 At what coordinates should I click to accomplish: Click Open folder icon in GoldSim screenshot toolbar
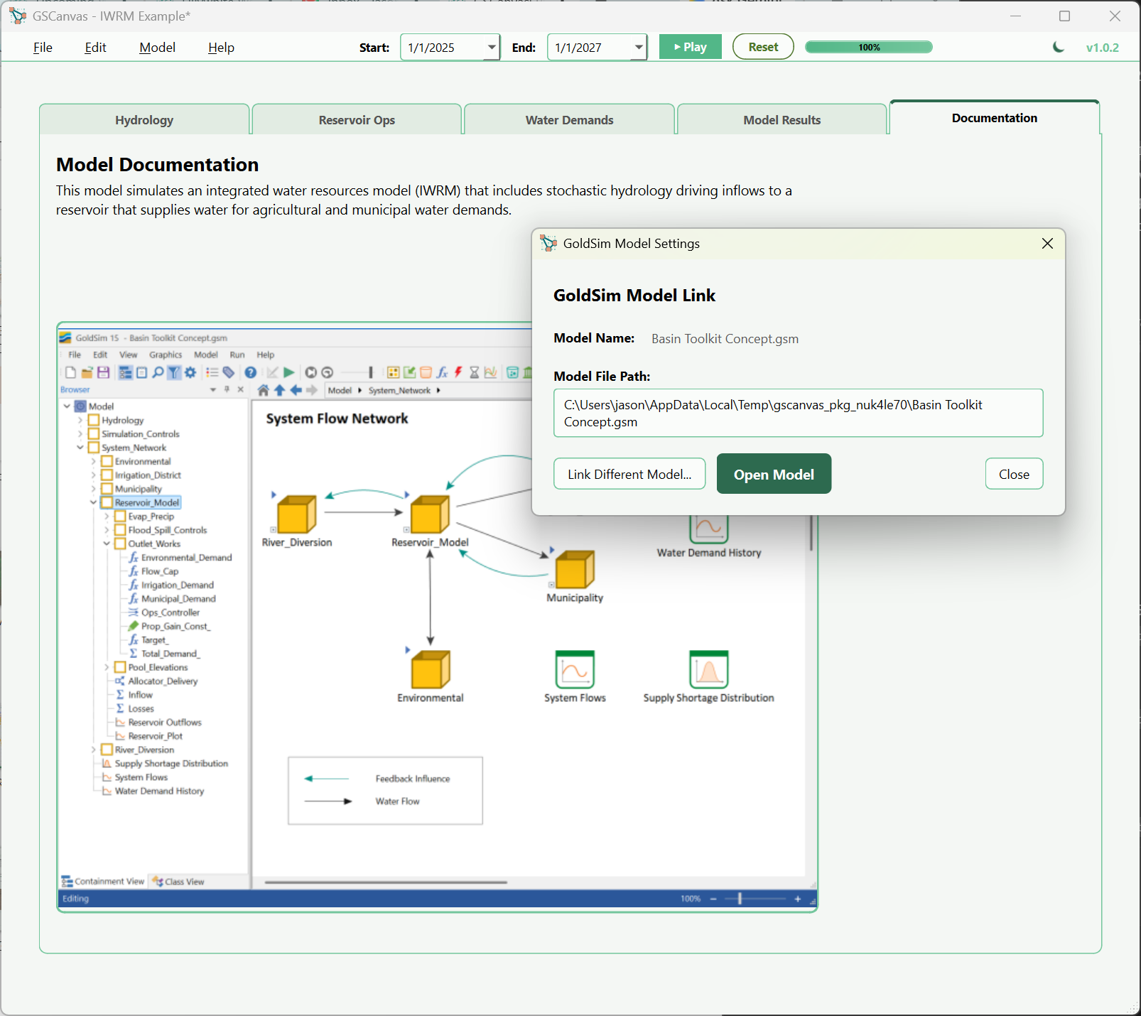tap(87, 372)
